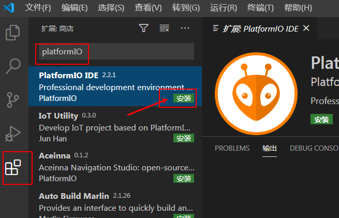Screen dimensions: 339x218
Task: Open the 选择(S) menu
Action: (x=111, y=8)
